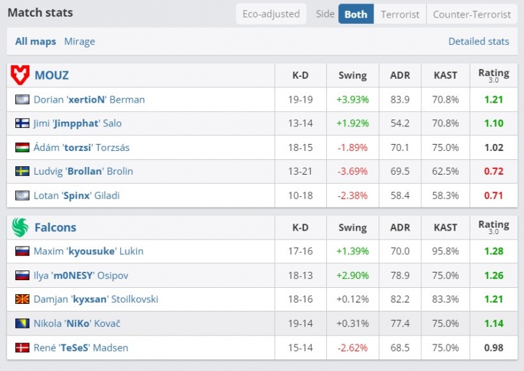Click Spinx's 0.71 rating value

(x=493, y=195)
